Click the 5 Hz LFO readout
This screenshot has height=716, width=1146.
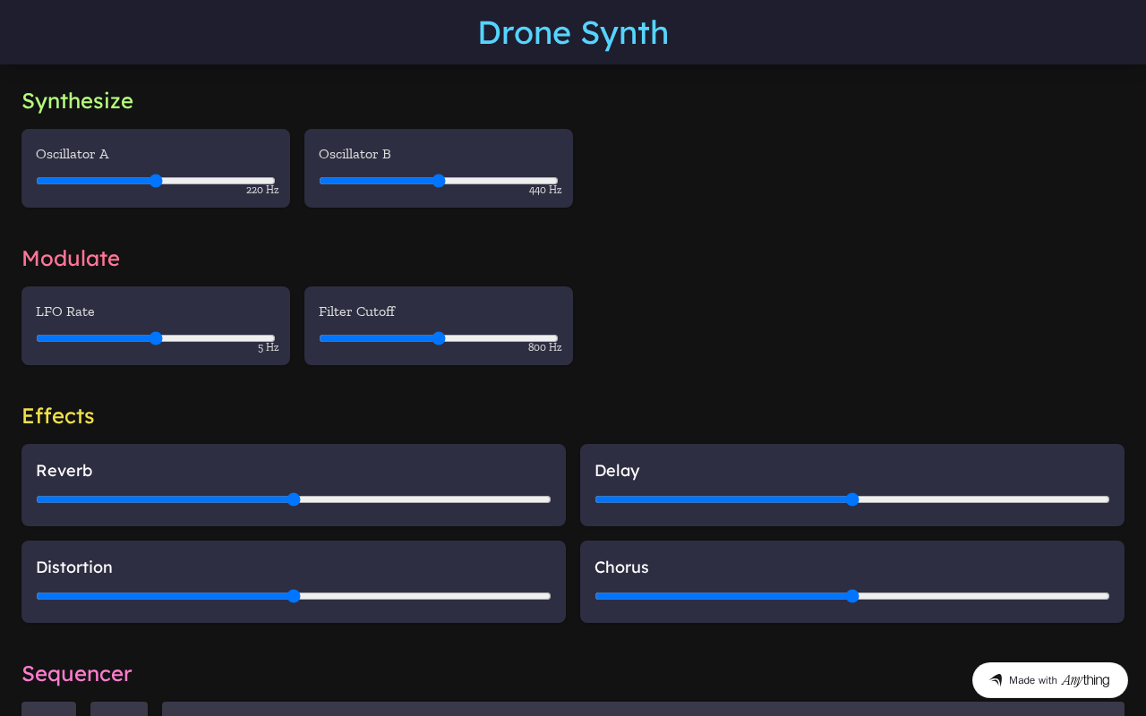(269, 347)
